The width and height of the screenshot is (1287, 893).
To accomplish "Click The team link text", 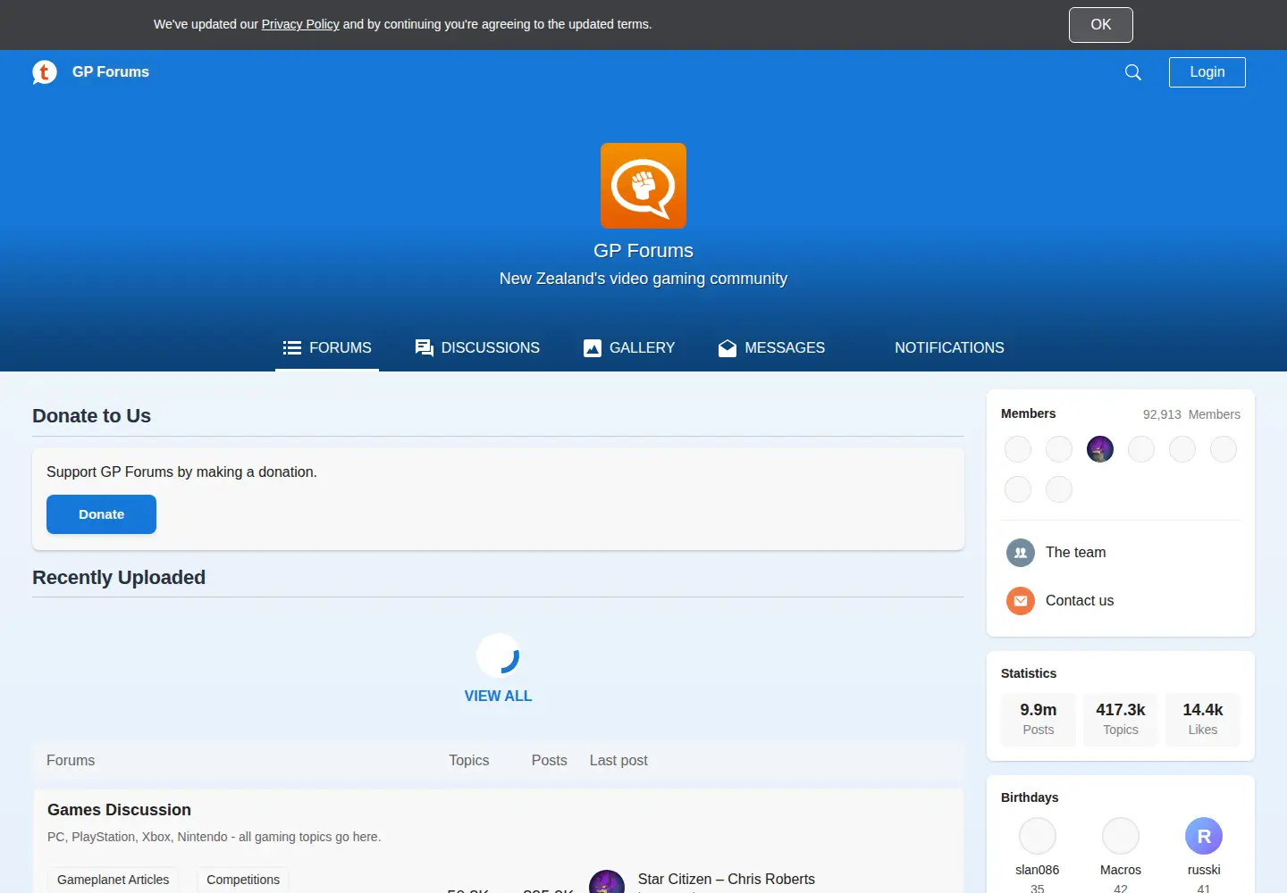I will pyautogui.click(x=1076, y=553).
